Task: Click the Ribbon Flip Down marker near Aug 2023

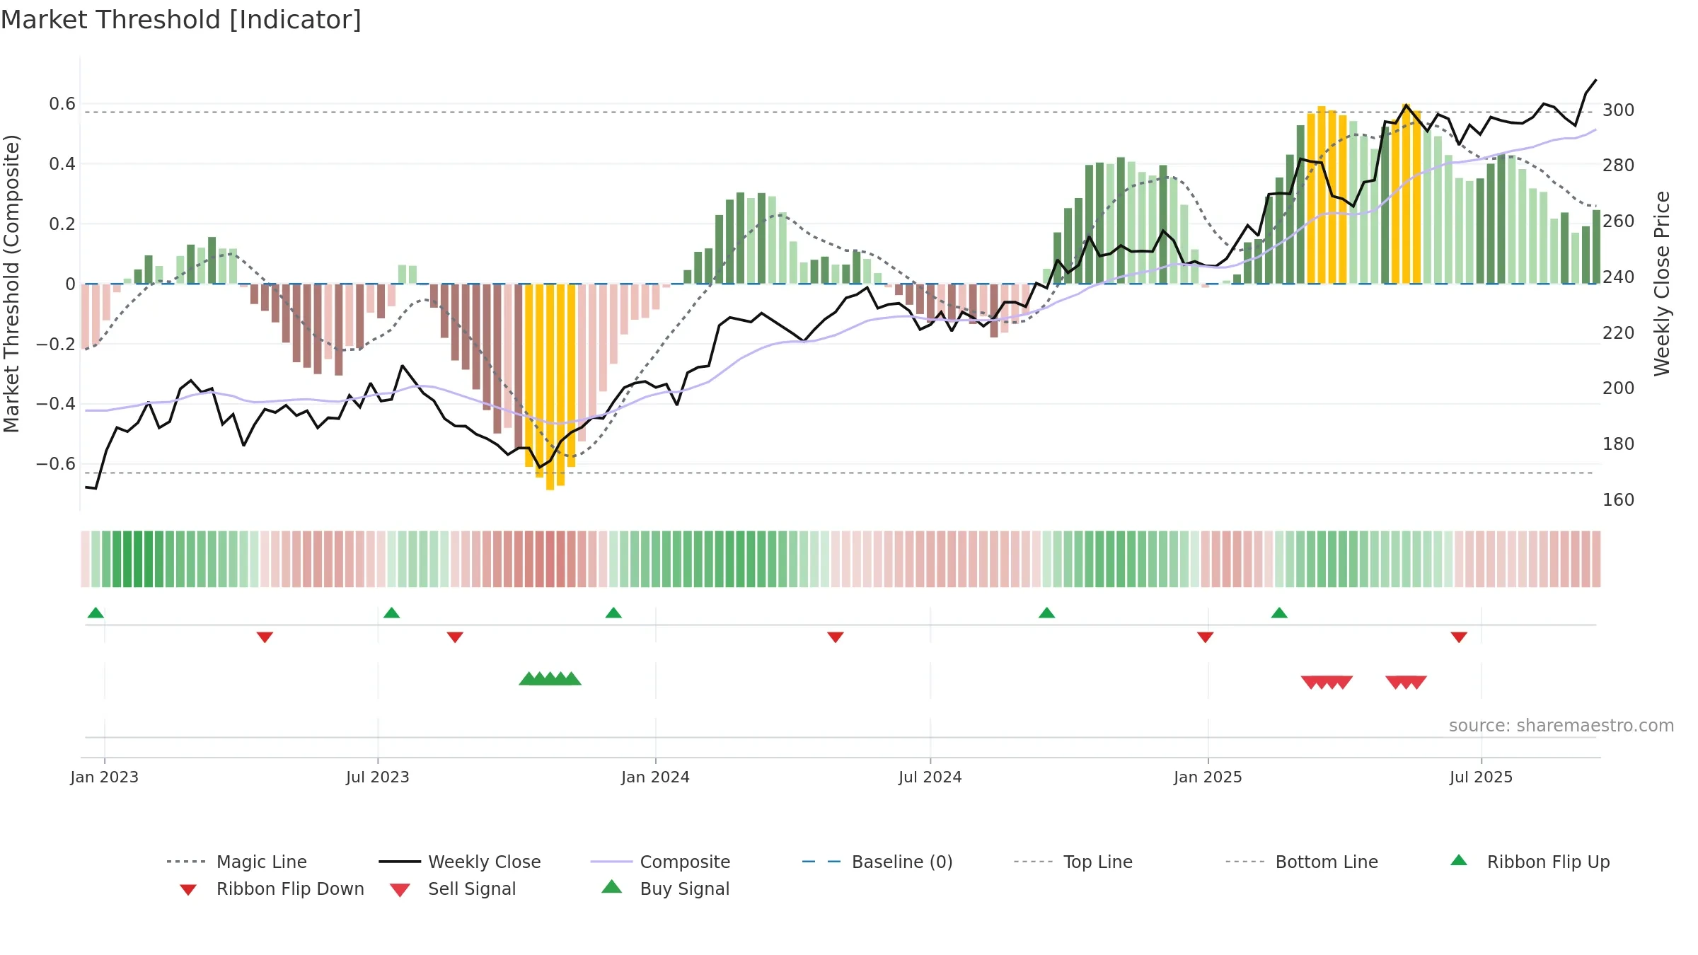Action: coord(455,637)
